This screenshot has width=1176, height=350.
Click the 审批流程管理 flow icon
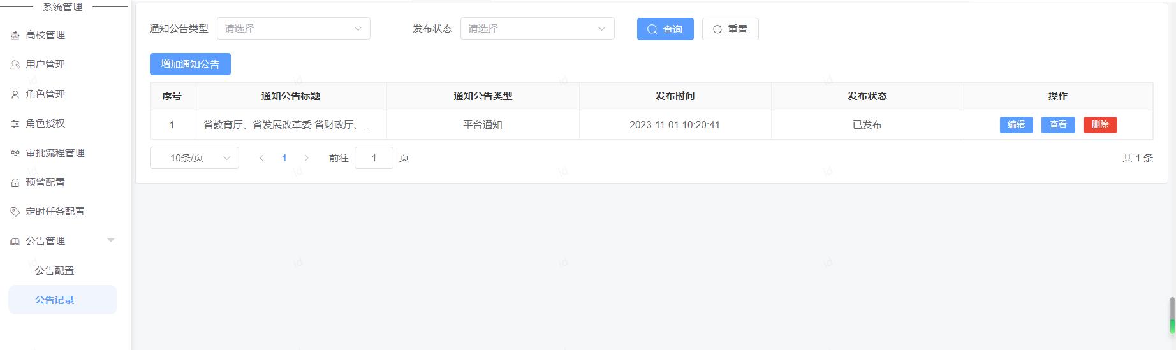(15, 153)
